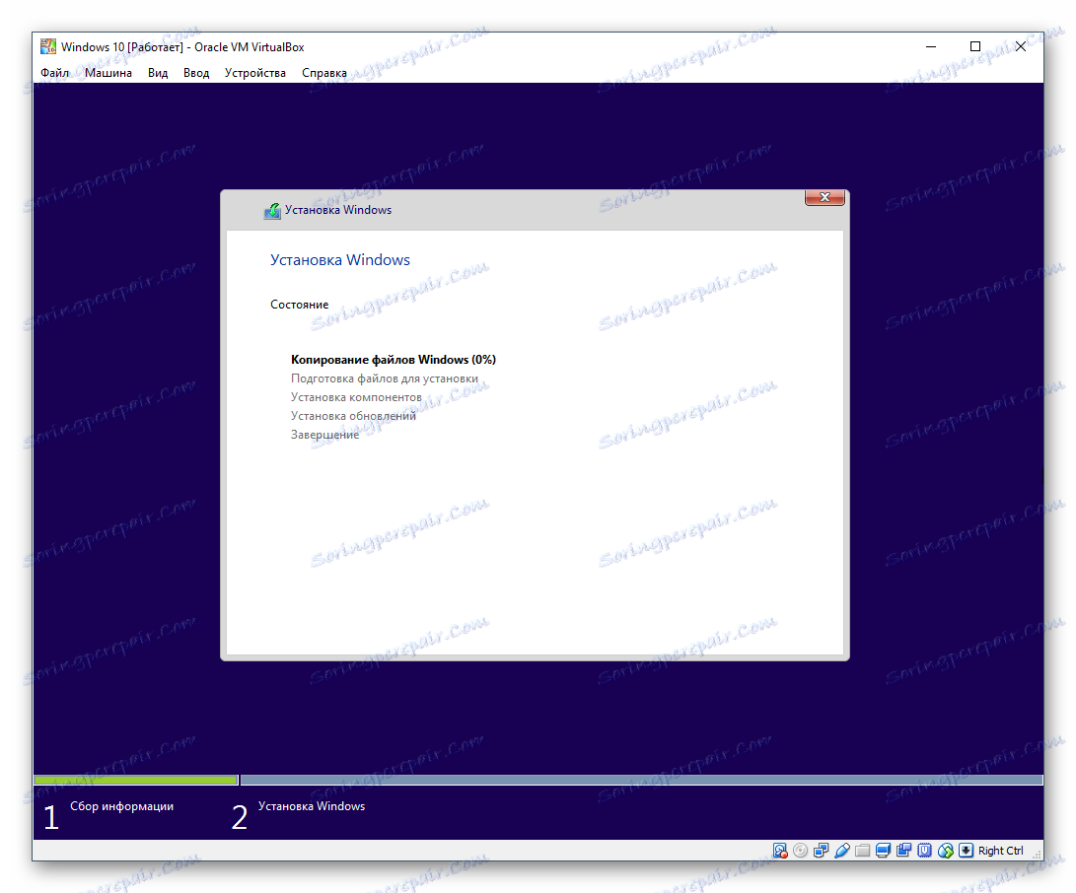Screen dimensions: 1076x893
Task: Click the Сбор информации step 1 label
Action: [x=121, y=806]
